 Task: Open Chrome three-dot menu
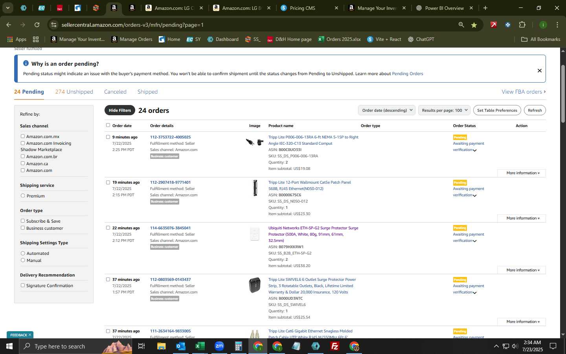[557, 25]
